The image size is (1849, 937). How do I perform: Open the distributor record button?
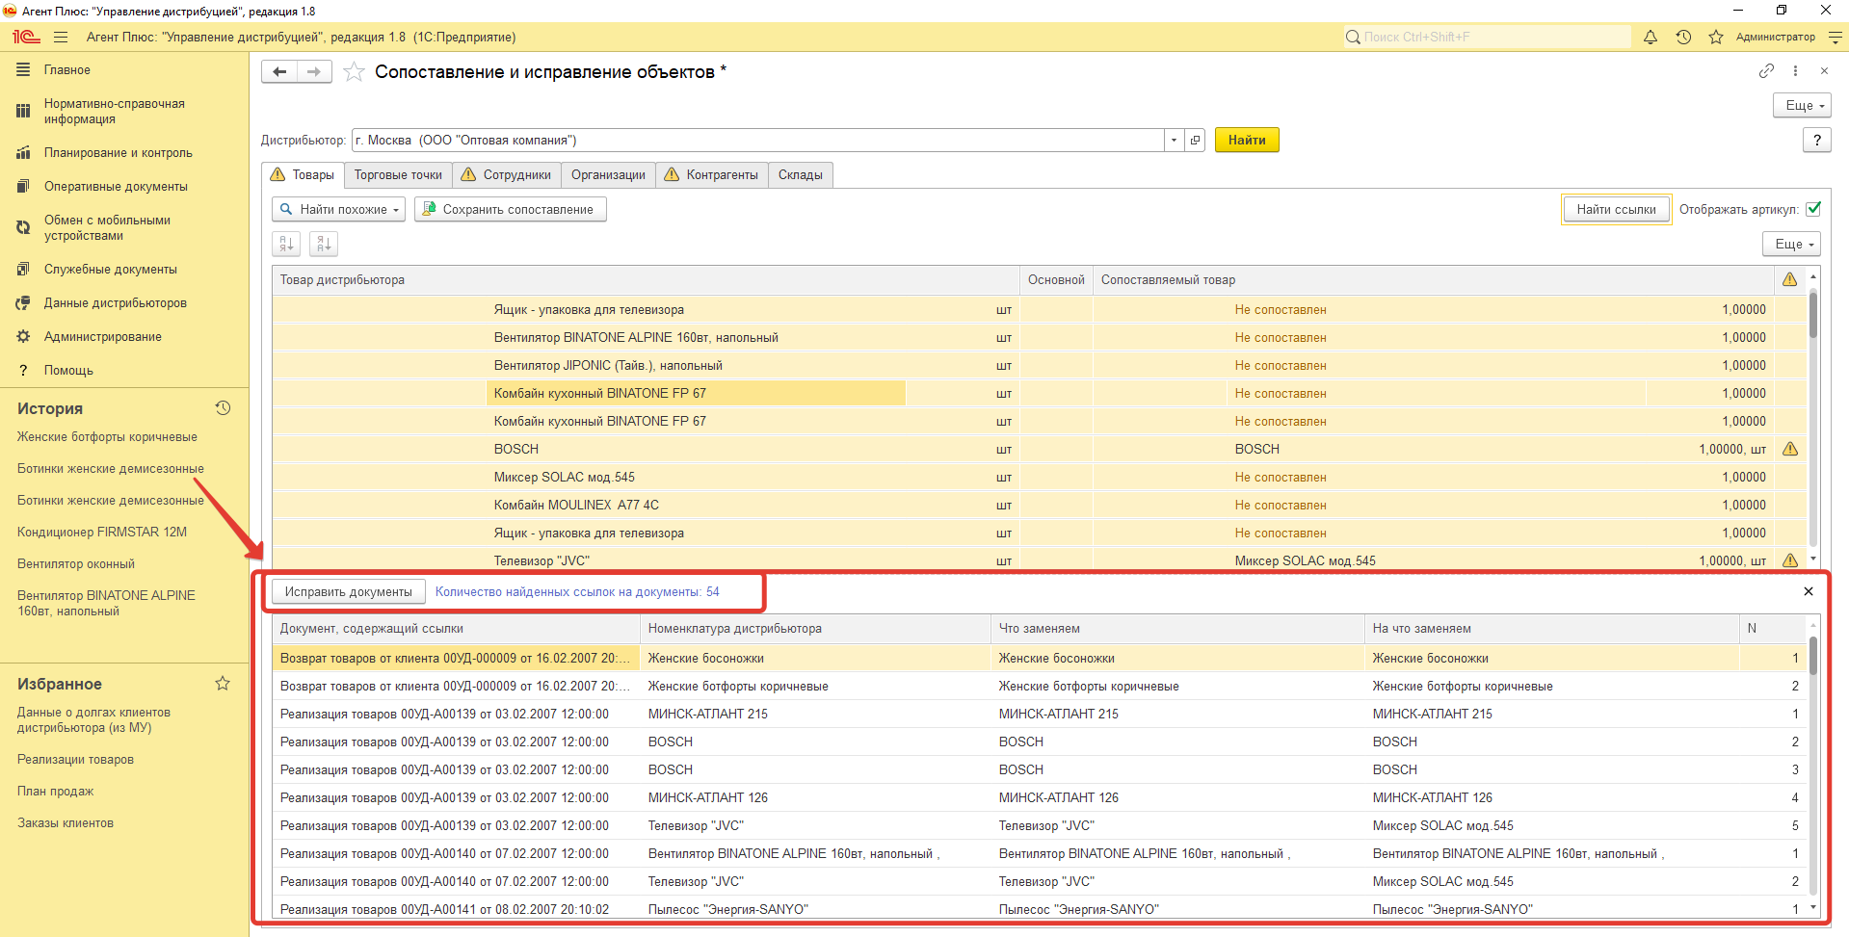point(1196,141)
